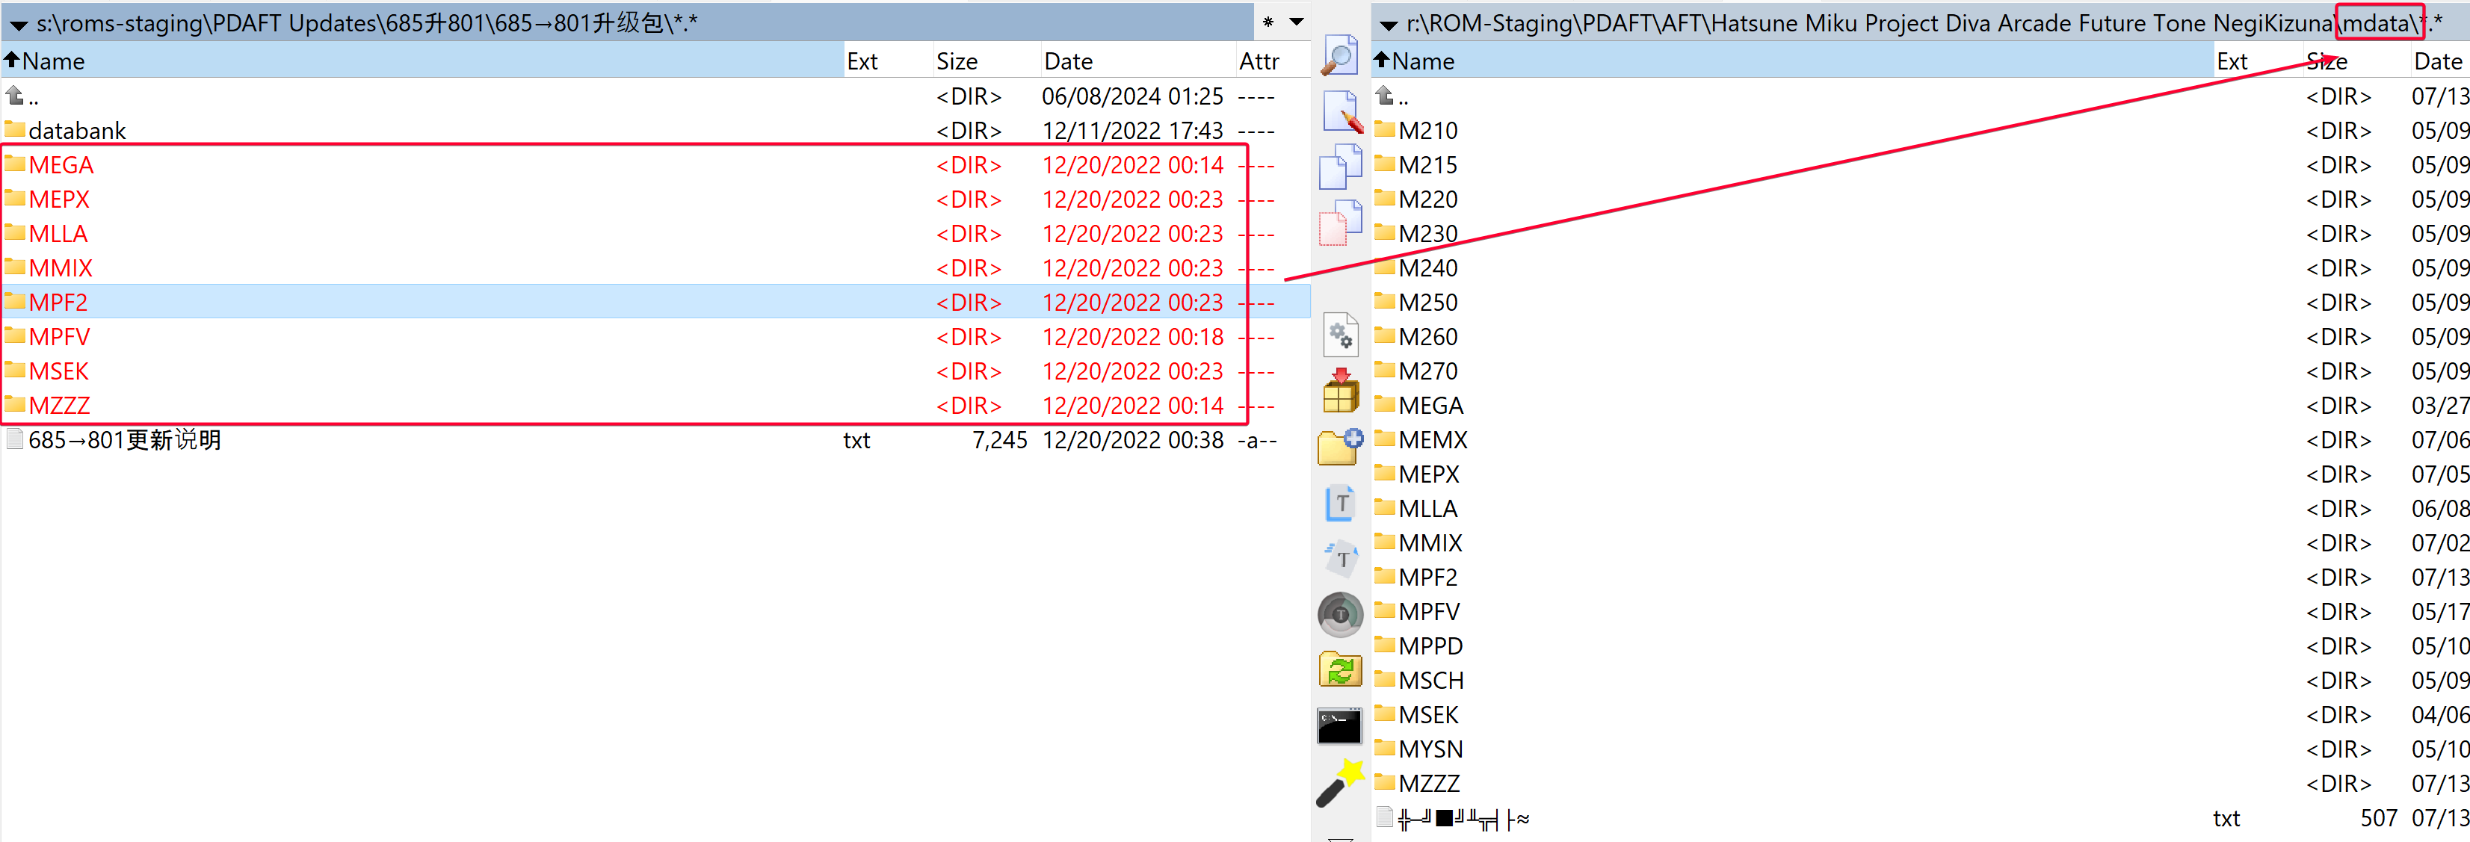This screenshot has height=842, width=2470.
Task: Sort the left panel by the Name column
Action: click(x=422, y=61)
